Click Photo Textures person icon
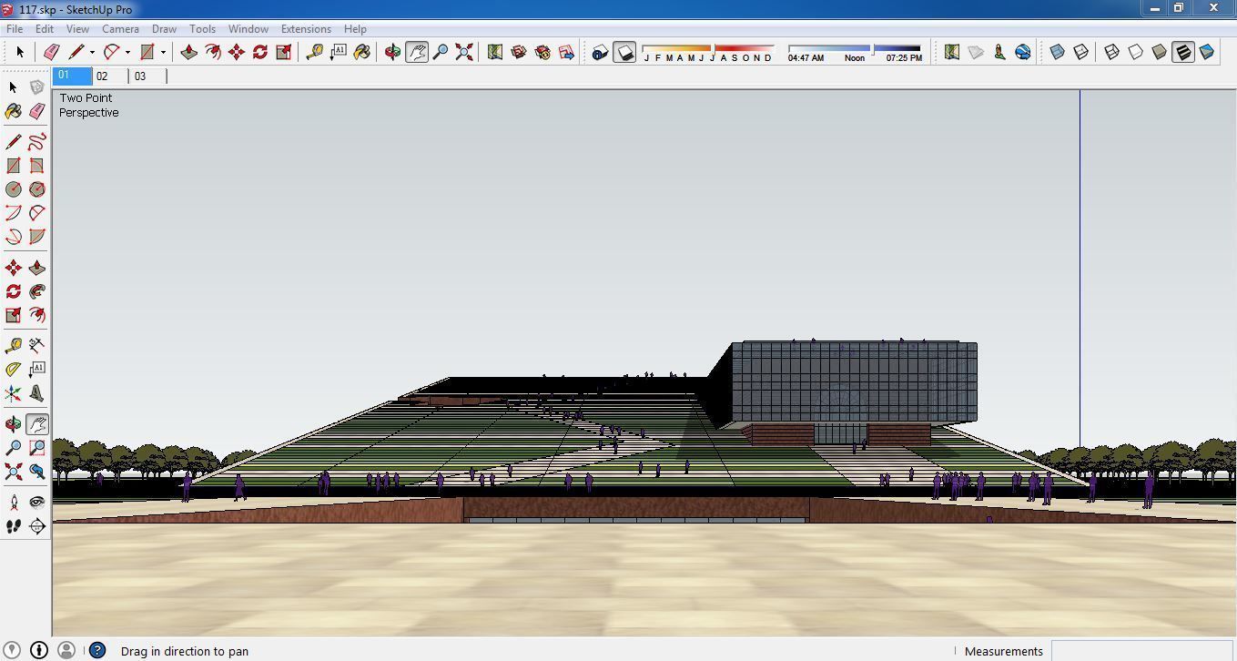The height and width of the screenshot is (661, 1237). tap(999, 52)
